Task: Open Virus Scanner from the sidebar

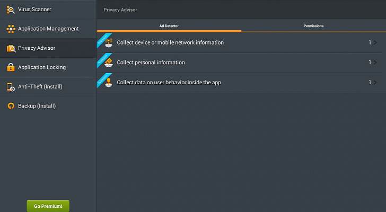Action: point(34,10)
